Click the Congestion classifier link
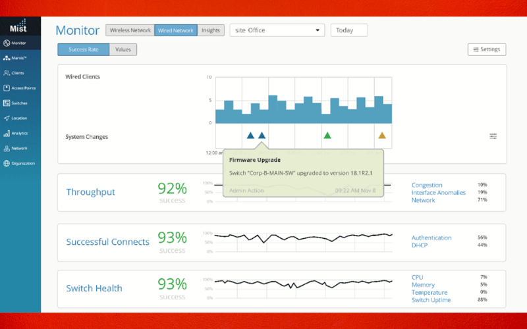Viewport: 527px width, 329px height. click(x=427, y=185)
